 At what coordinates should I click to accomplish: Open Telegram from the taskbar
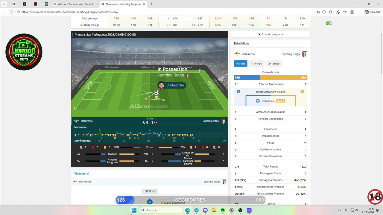[x=196, y=210]
